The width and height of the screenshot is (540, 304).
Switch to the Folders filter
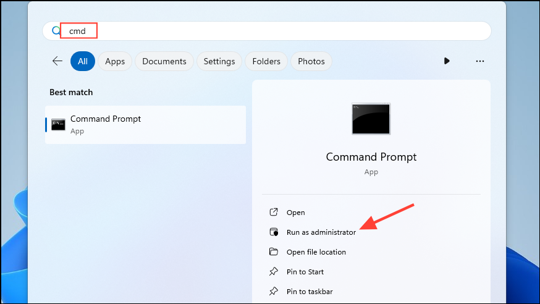click(266, 61)
